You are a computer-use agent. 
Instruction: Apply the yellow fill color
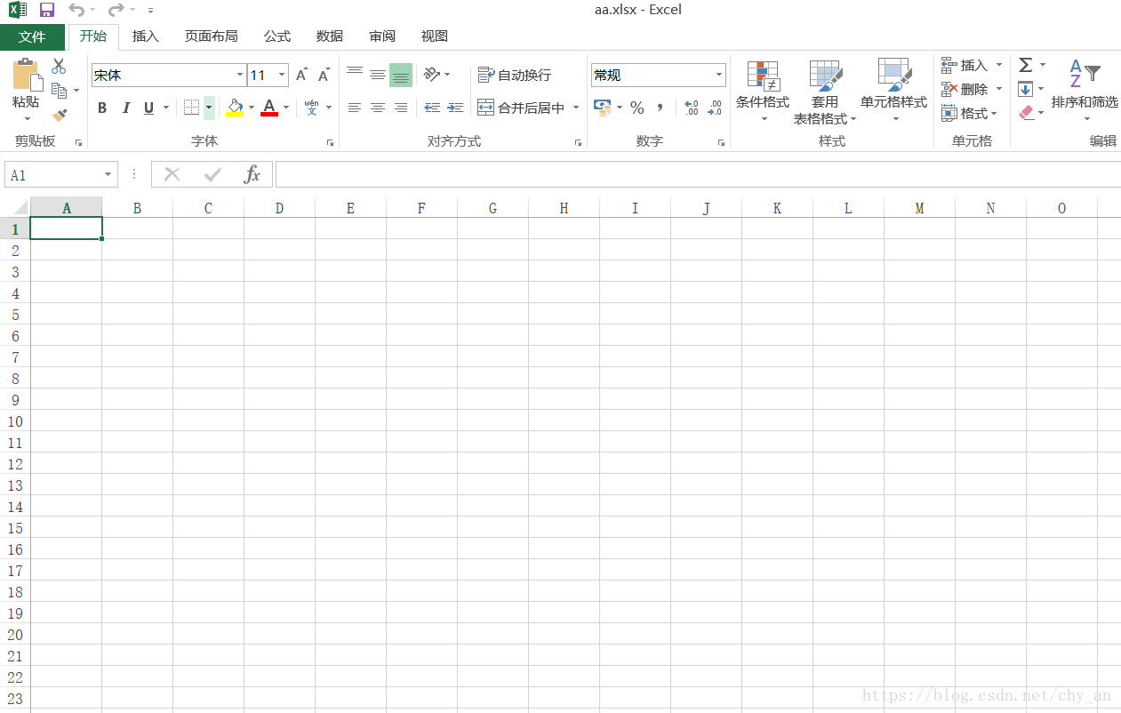(x=235, y=108)
